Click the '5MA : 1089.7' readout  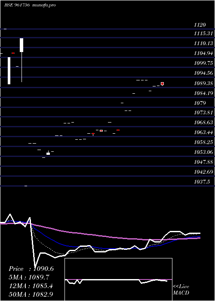coord(29,277)
